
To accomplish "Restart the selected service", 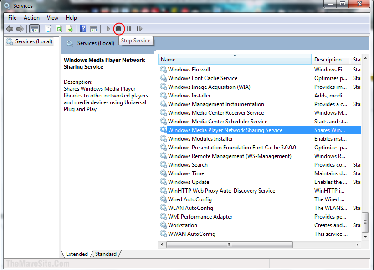I will 139,29.
